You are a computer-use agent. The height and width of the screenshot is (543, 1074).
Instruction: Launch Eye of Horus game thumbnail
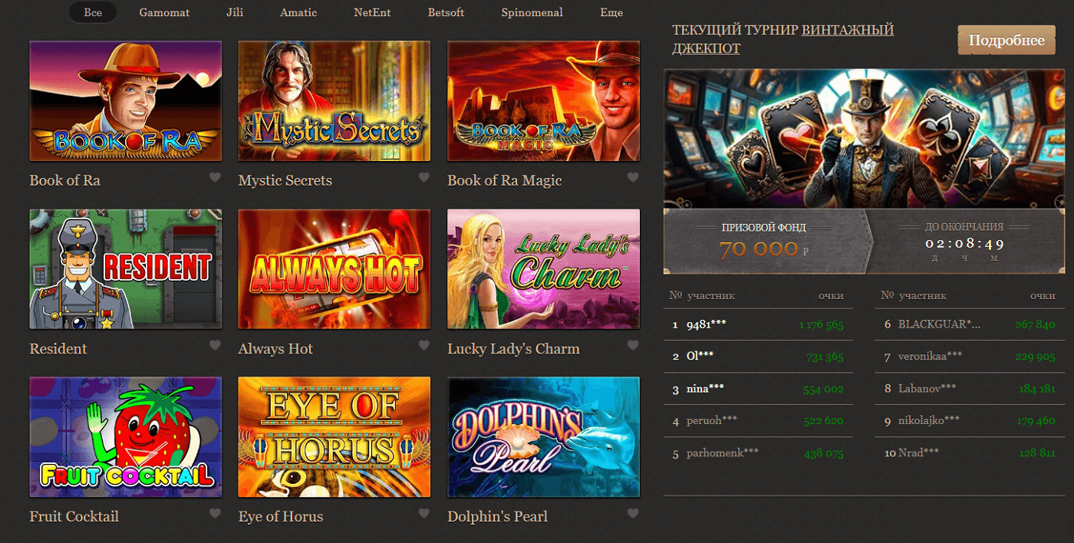(x=334, y=436)
